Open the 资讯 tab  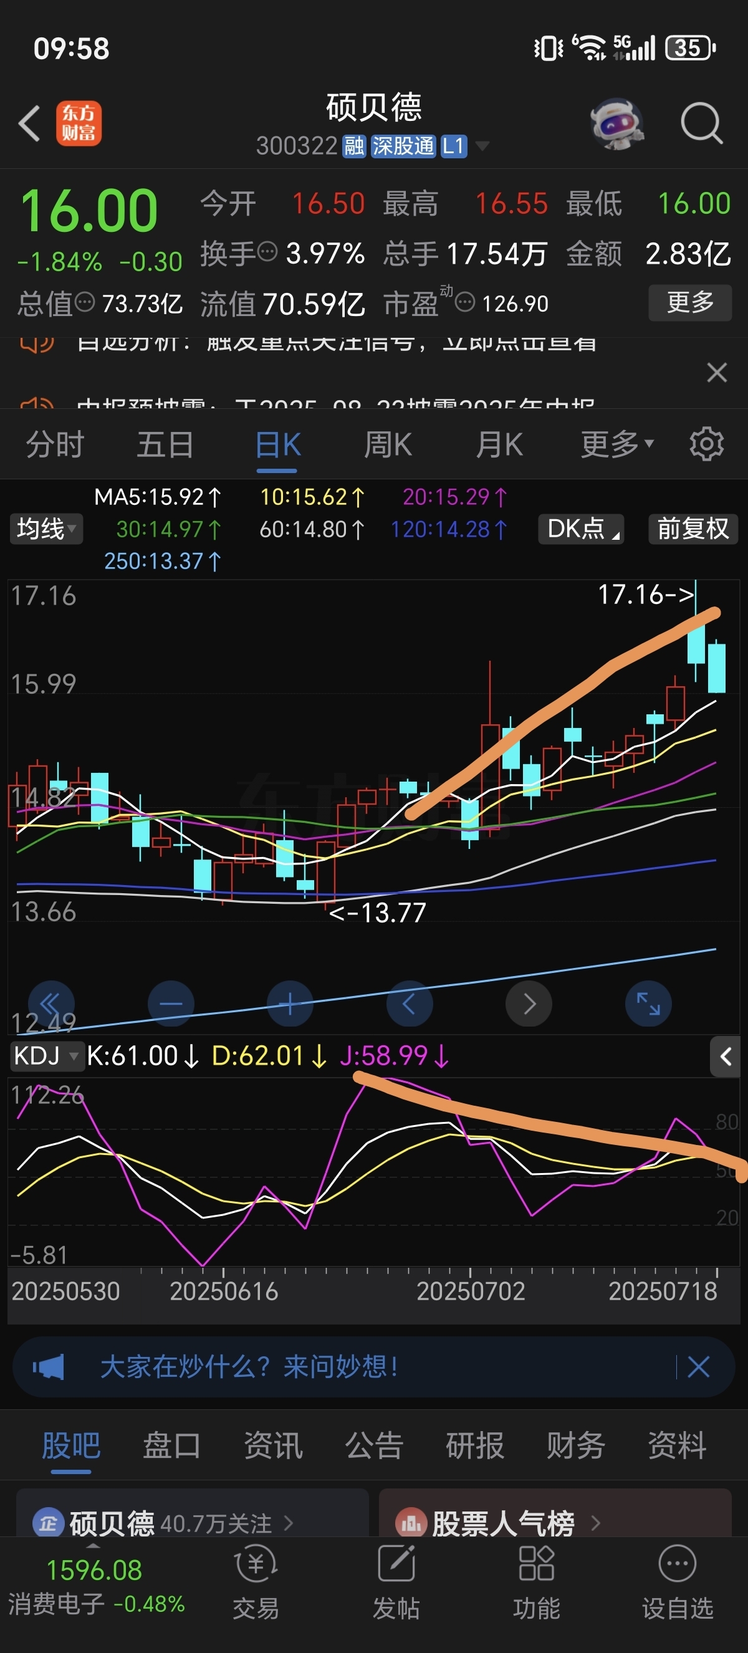(x=273, y=1445)
